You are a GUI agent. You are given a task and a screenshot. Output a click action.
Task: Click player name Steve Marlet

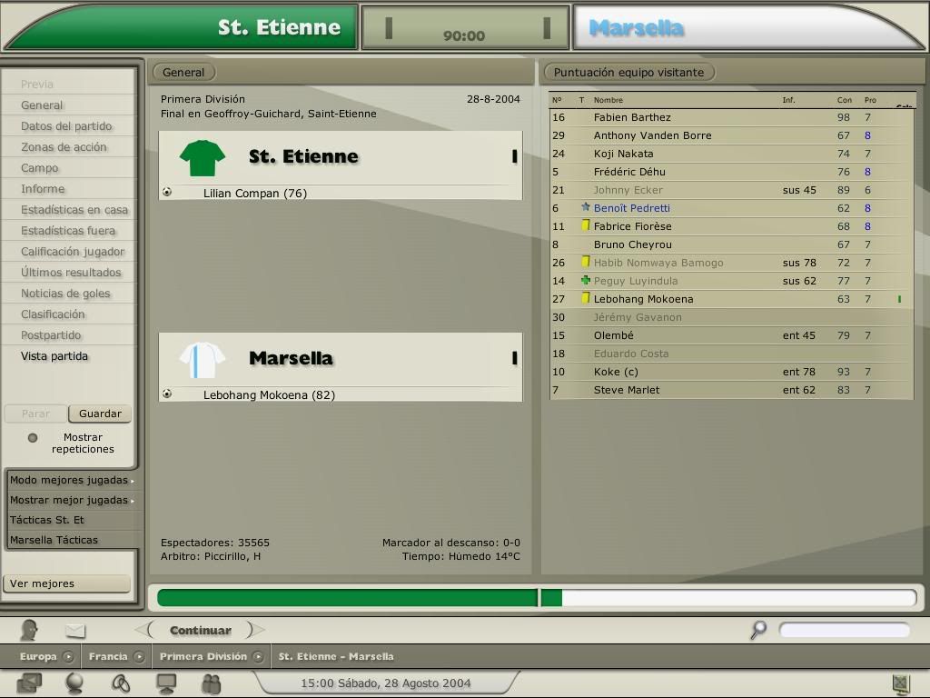click(x=627, y=390)
